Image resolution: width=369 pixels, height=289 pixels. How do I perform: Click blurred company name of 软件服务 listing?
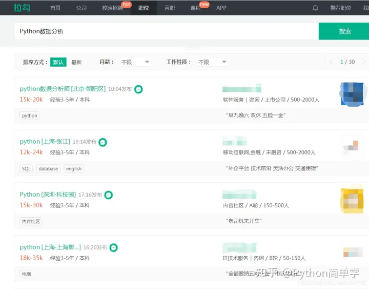click(242, 88)
